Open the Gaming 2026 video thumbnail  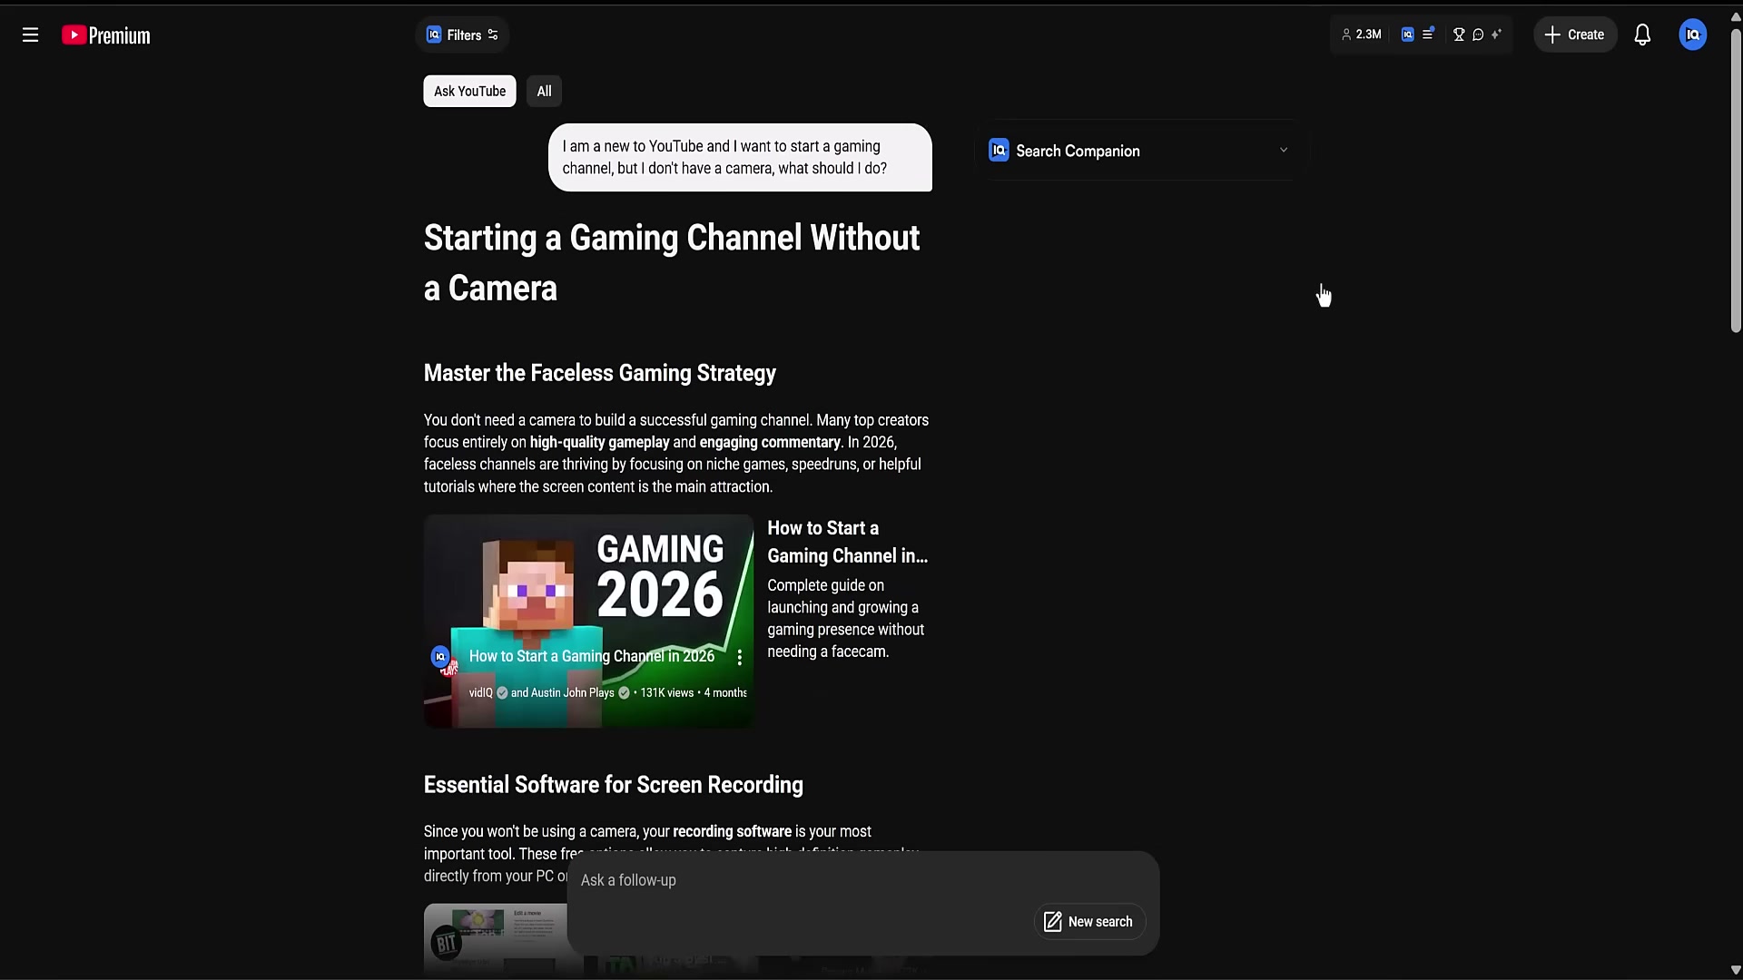tap(588, 621)
